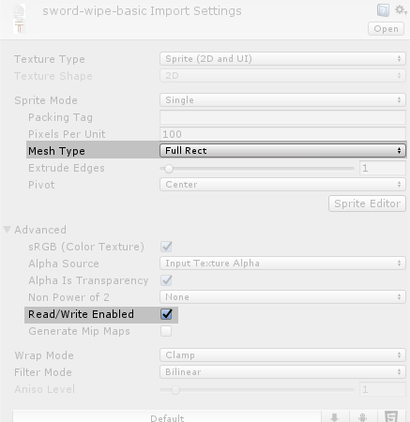Open the Mesh Type Full Rect dropdown
Screen dimensions: 410x422
[x=282, y=151]
